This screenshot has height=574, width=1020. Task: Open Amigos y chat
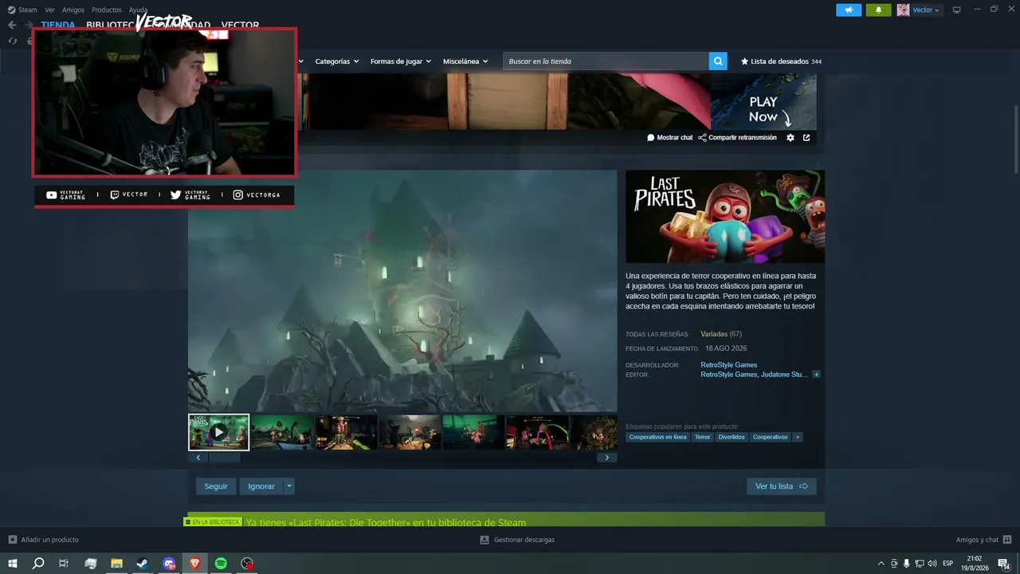point(984,540)
